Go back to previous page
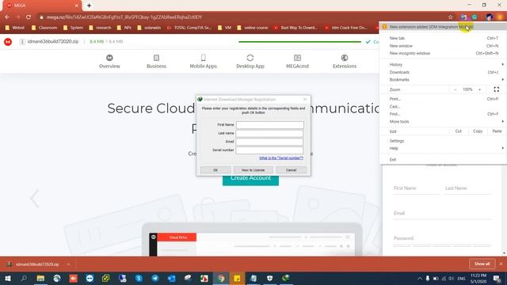Image resolution: width=507 pixels, height=285 pixels. (x=7, y=17)
